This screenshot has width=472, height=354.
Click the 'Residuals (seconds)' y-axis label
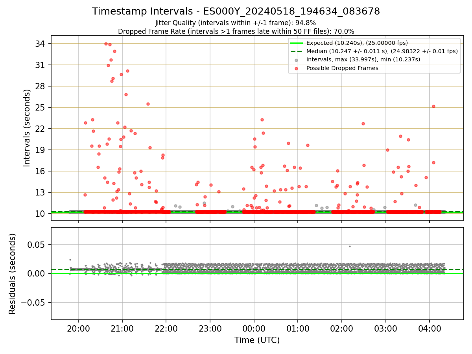tap(13, 274)
